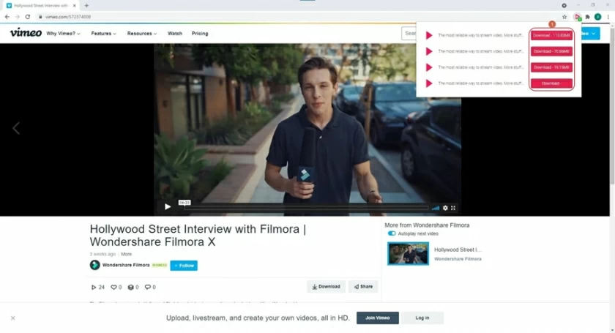Click the Log in button

click(422, 318)
